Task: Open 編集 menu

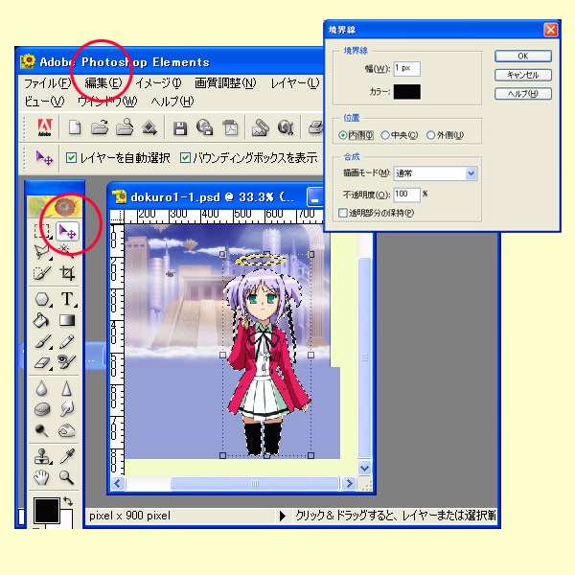Action: 103,83
